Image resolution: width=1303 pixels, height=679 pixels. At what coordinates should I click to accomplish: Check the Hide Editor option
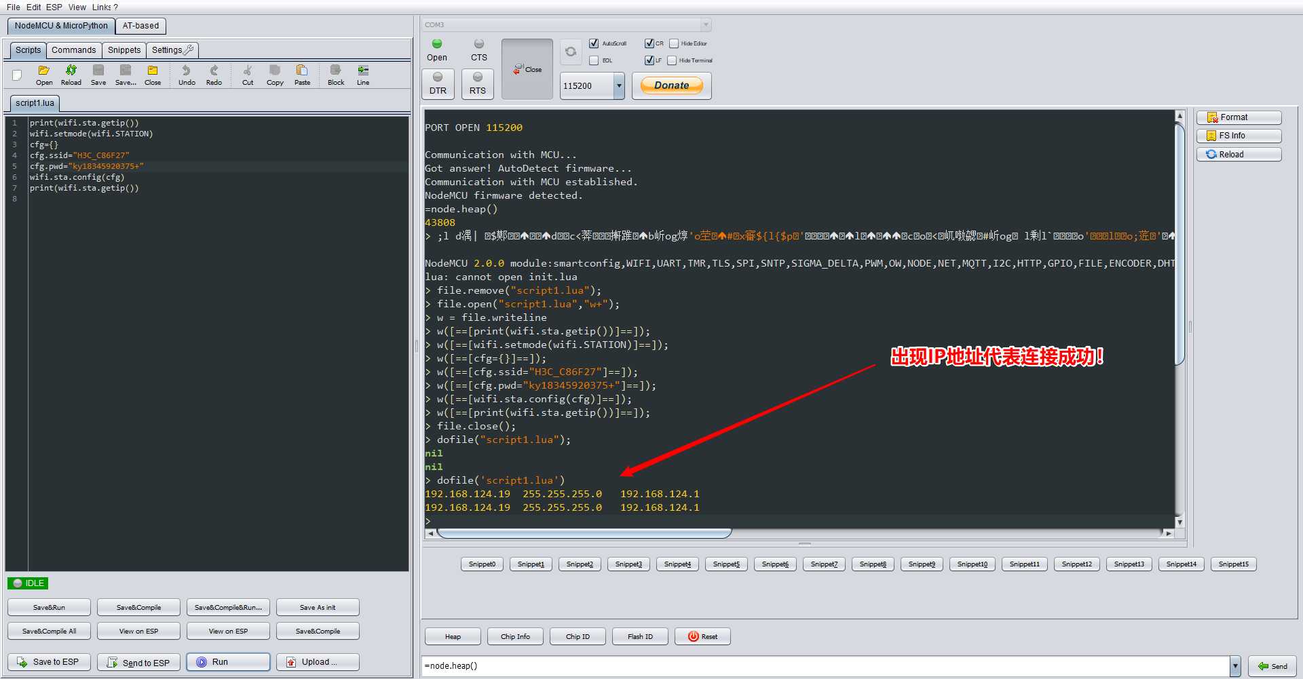pyautogui.click(x=674, y=43)
